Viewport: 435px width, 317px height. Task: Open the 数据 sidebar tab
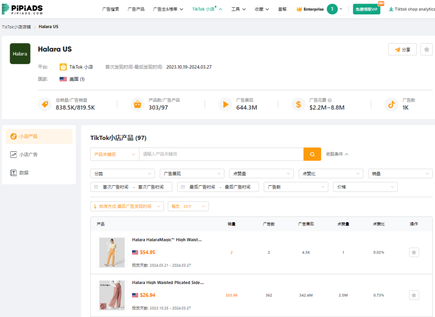tap(24, 173)
